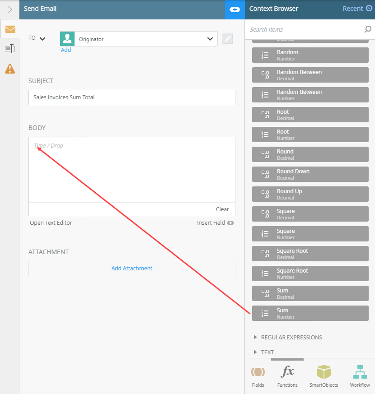375x394 pixels.
Task: Open the SmartObjects cube icon
Action: (323, 372)
